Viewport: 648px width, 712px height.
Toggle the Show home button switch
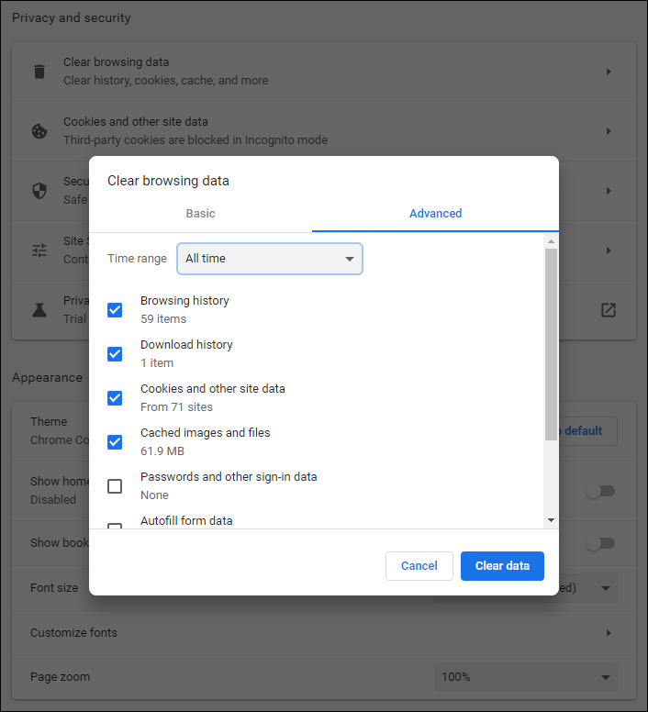(600, 491)
